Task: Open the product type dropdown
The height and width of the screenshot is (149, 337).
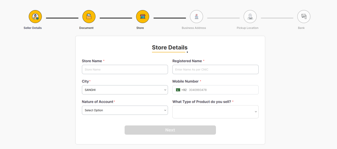Action: pos(215,112)
